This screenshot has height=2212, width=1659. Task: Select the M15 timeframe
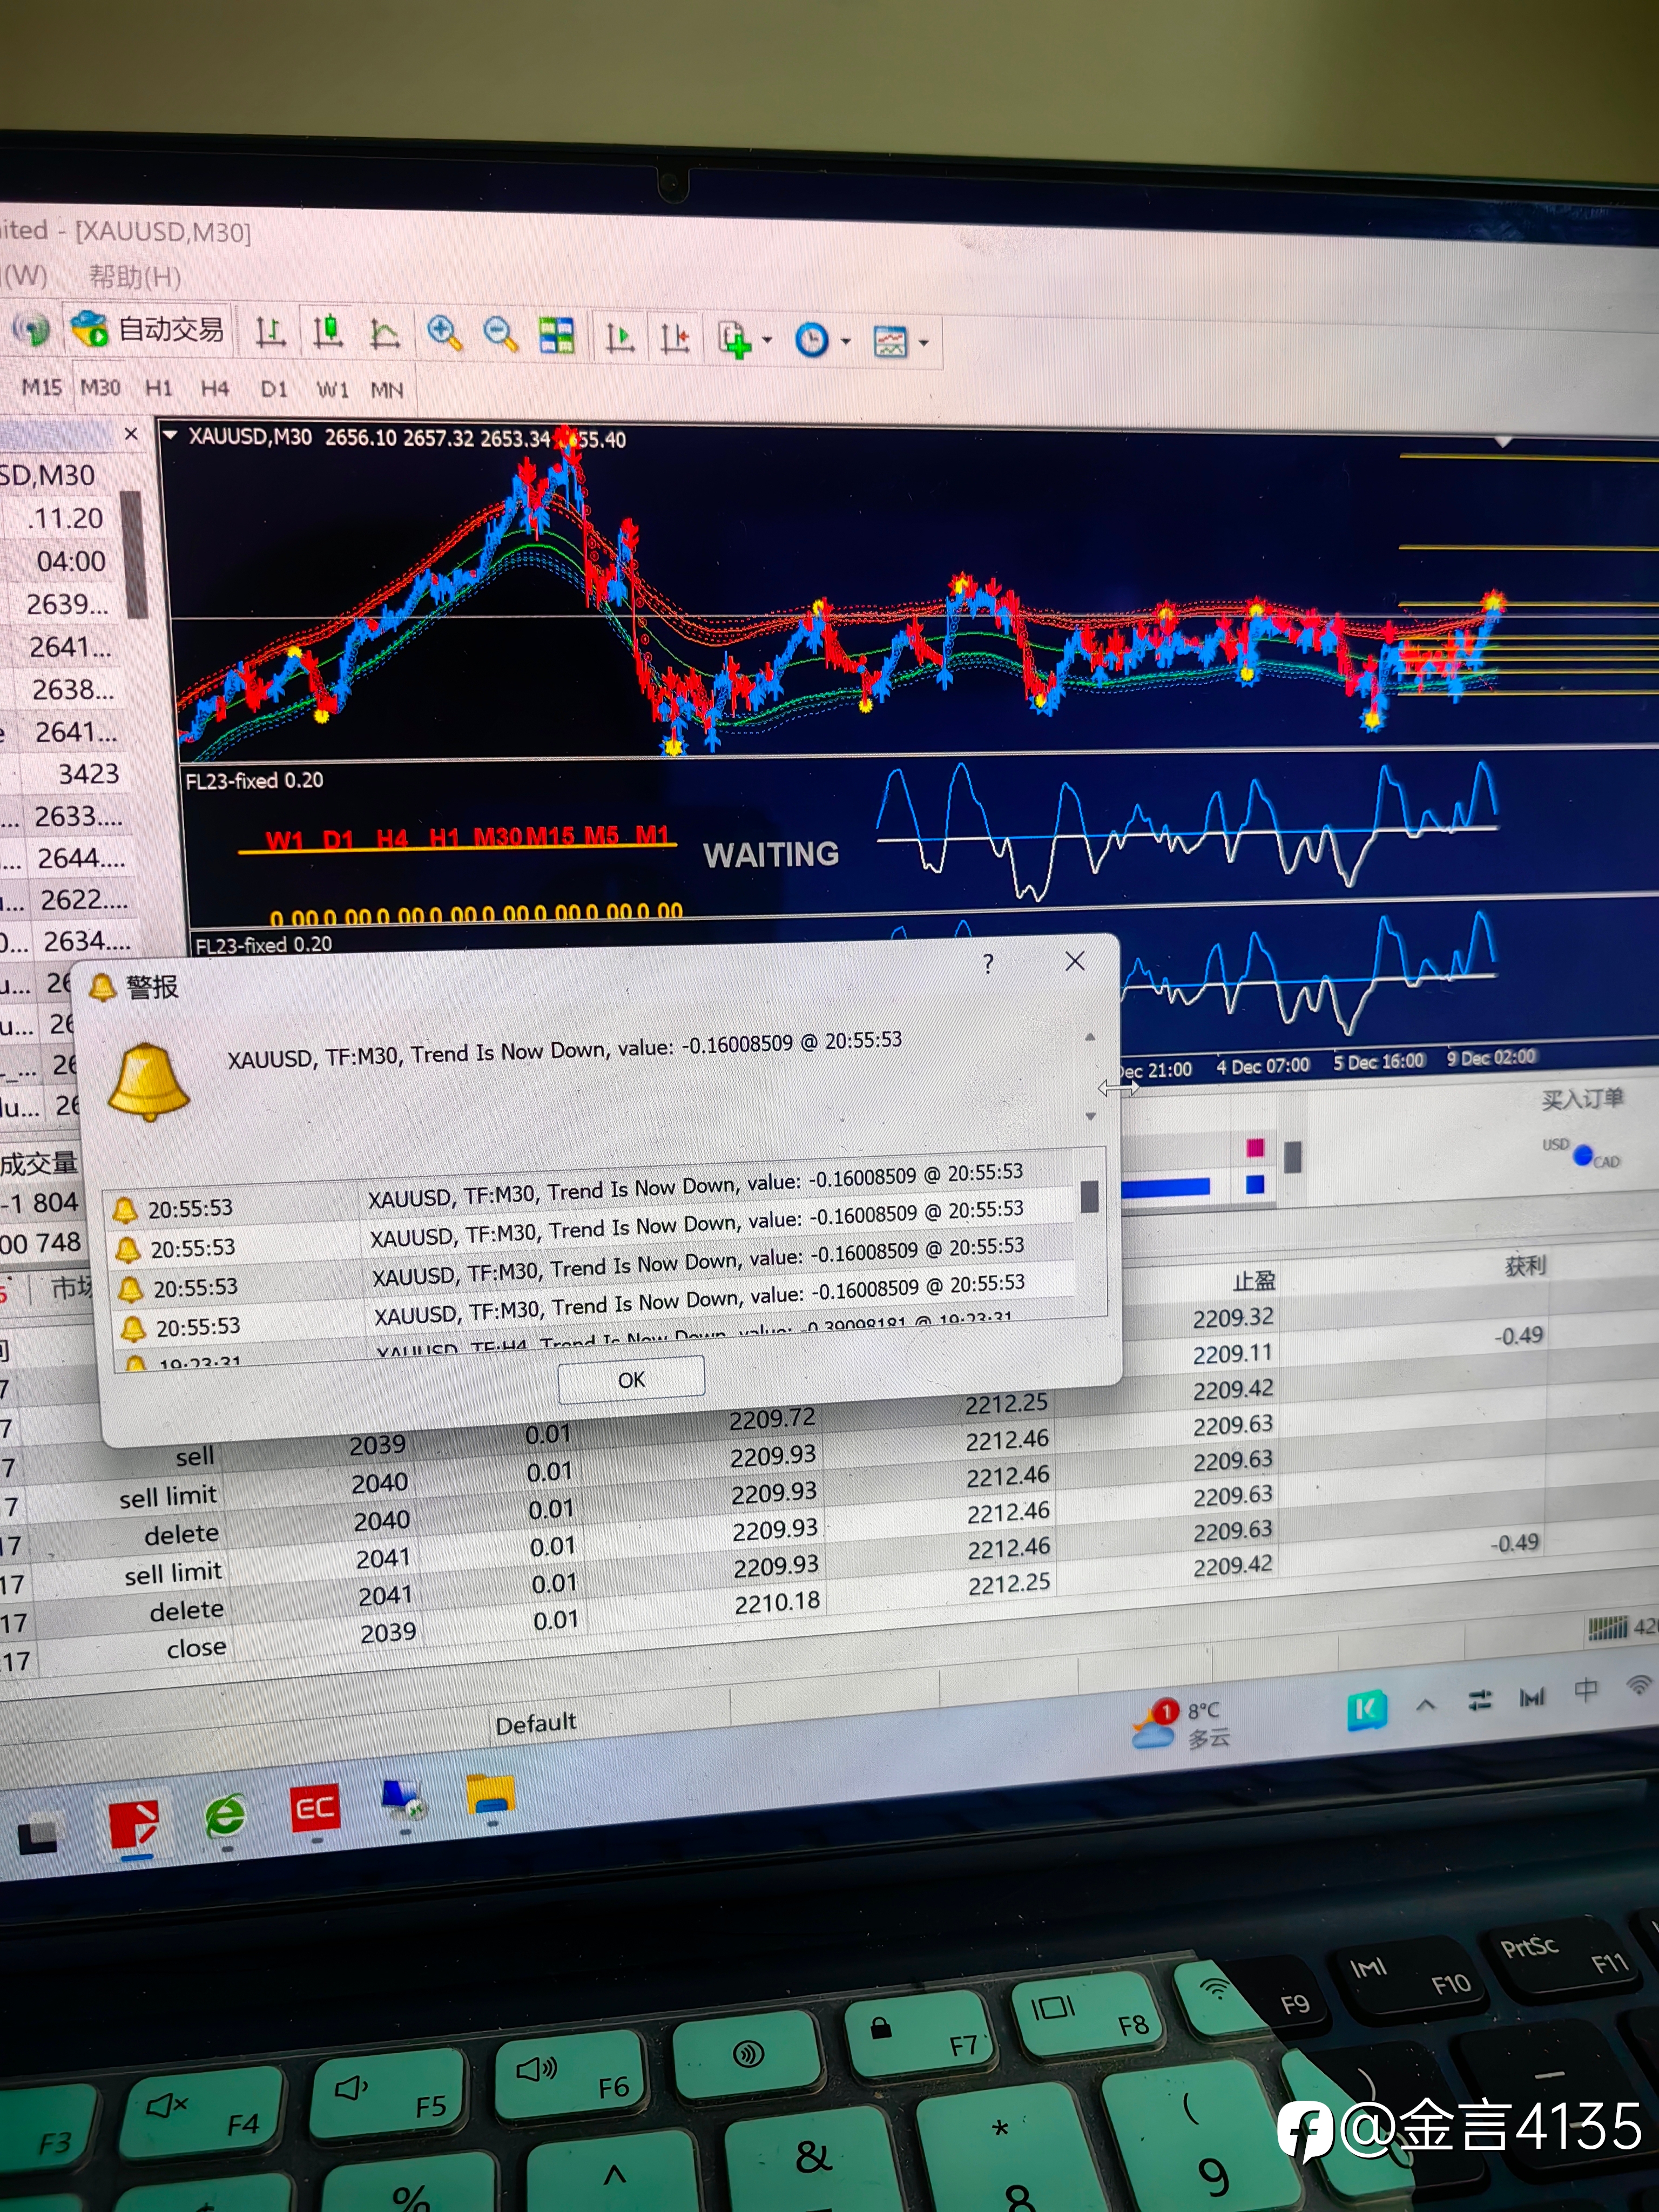pyautogui.click(x=42, y=386)
